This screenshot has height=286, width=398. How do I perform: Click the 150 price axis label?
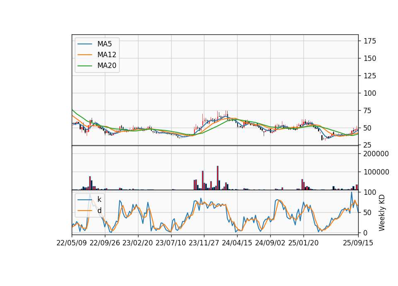(x=370, y=58)
